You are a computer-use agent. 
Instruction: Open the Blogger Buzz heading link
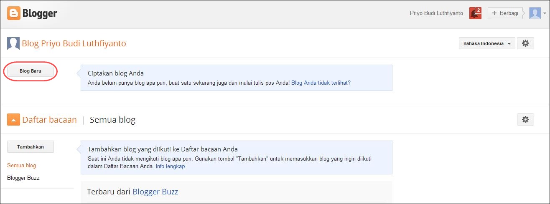point(155,192)
